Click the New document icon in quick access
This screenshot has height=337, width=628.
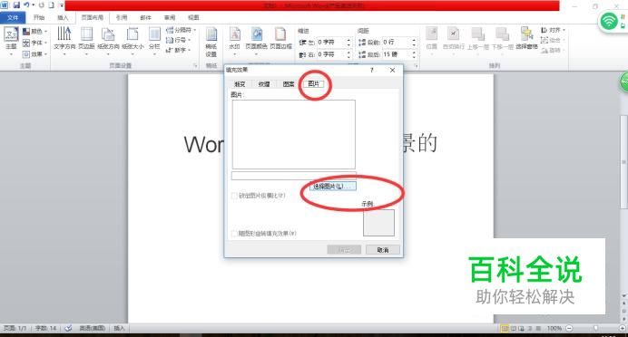click(x=51, y=5)
